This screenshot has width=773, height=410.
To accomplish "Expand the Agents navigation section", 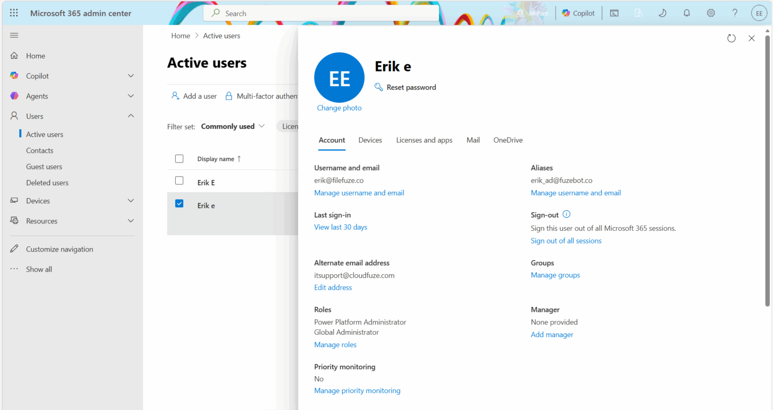I will point(131,96).
